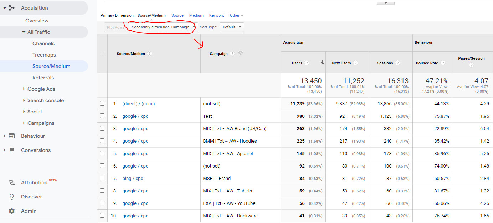Viewport: 493px width, 223px height.
Task: Click the Admin gear icon
Action: (x=12, y=211)
